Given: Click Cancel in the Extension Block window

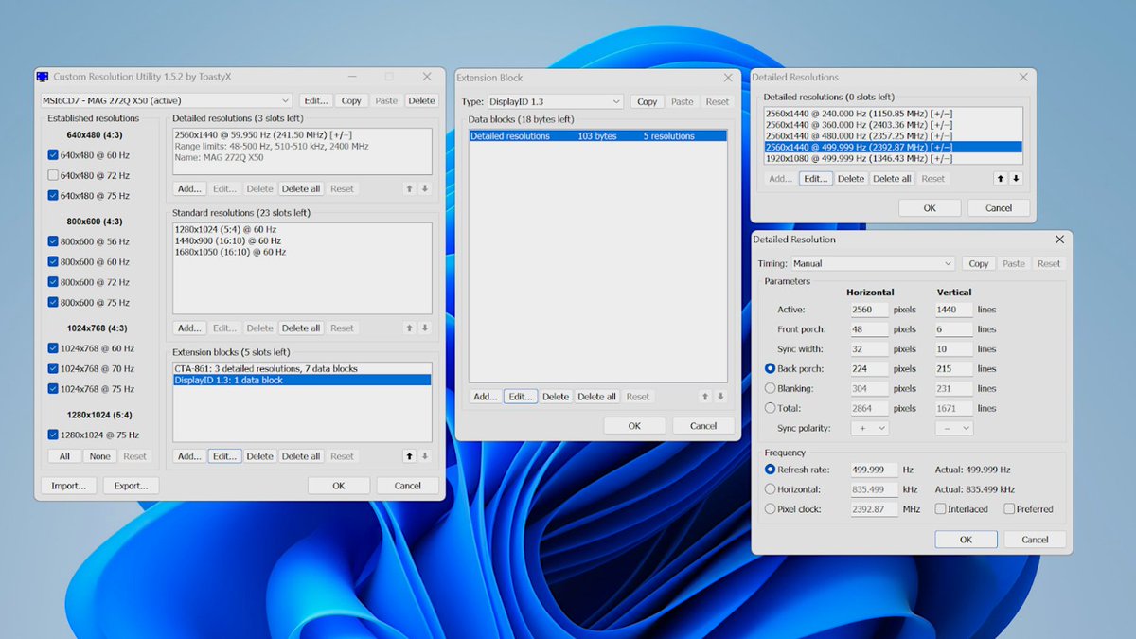Looking at the screenshot, I should click(x=703, y=426).
